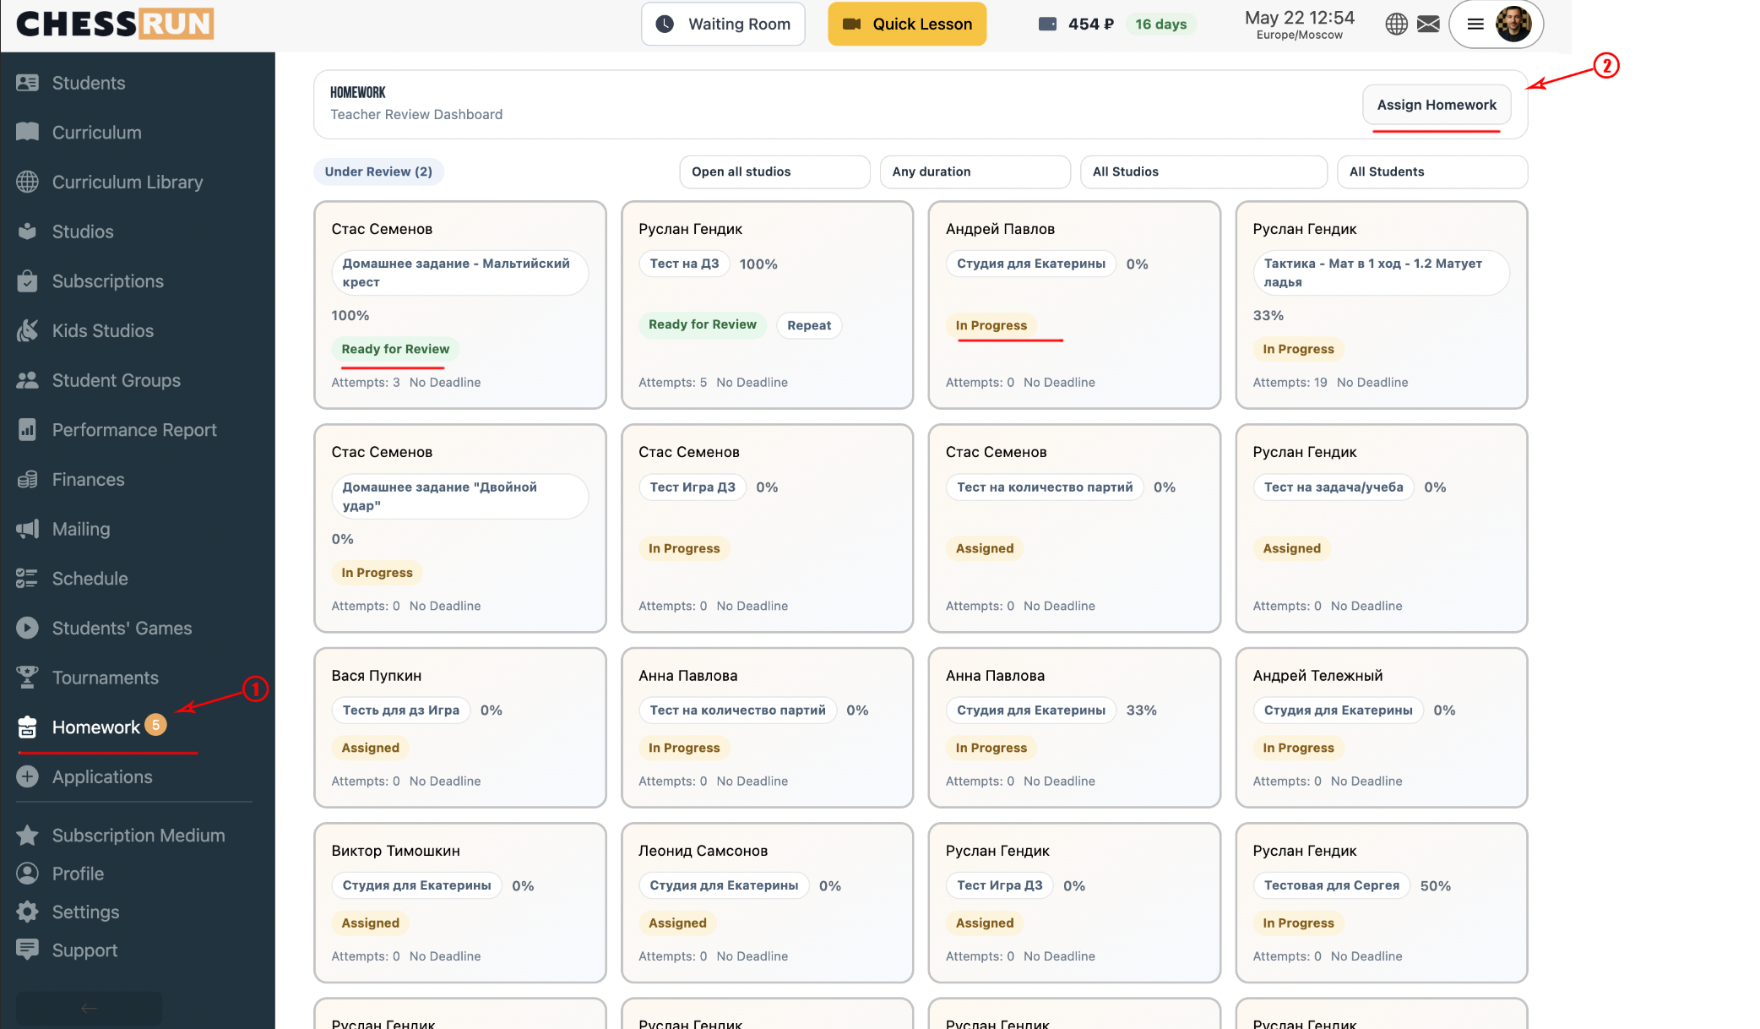Click the Assign Homework button
This screenshot has width=1760, height=1029.
pyautogui.click(x=1437, y=105)
